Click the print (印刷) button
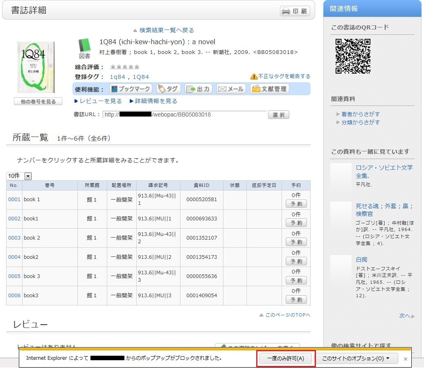This screenshot has height=368, width=424. (x=295, y=11)
